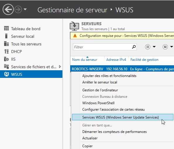Click the configuration warning triangle icon
The image size is (174, 149).
point(75,36)
